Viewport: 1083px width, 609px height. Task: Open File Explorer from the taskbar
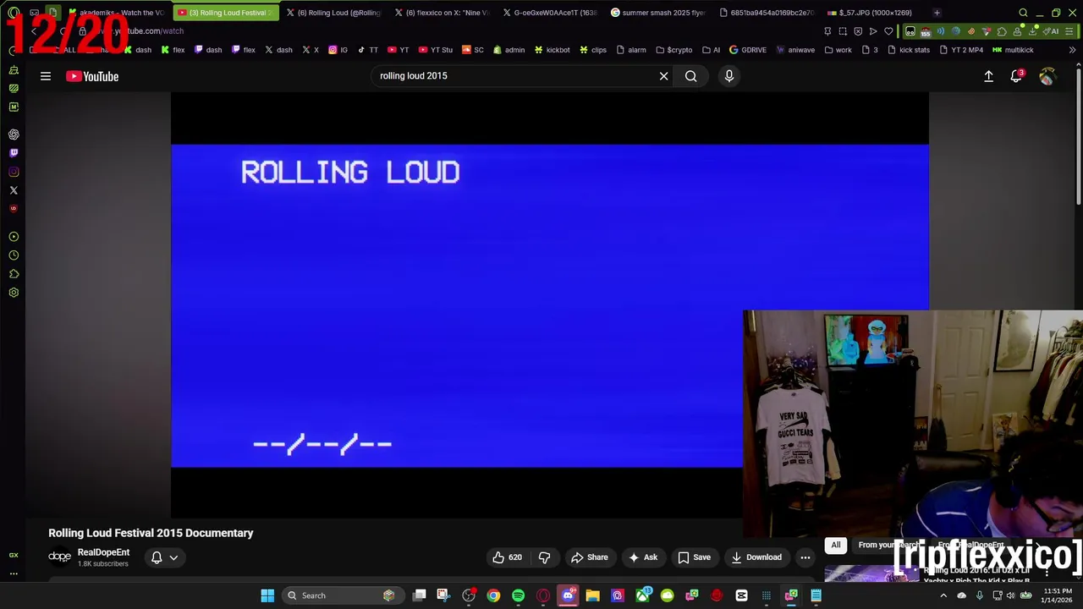tap(592, 595)
